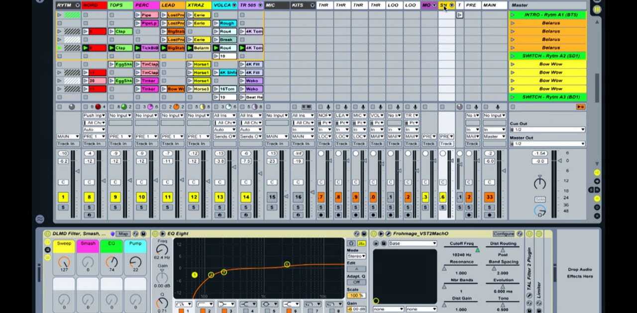Open the filter type dropdown for EQ band 1
This screenshot has width=637, height=313.
coord(189,304)
